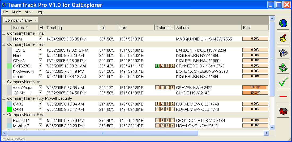Click the 93.30% fuel bar

tap(255, 87)
